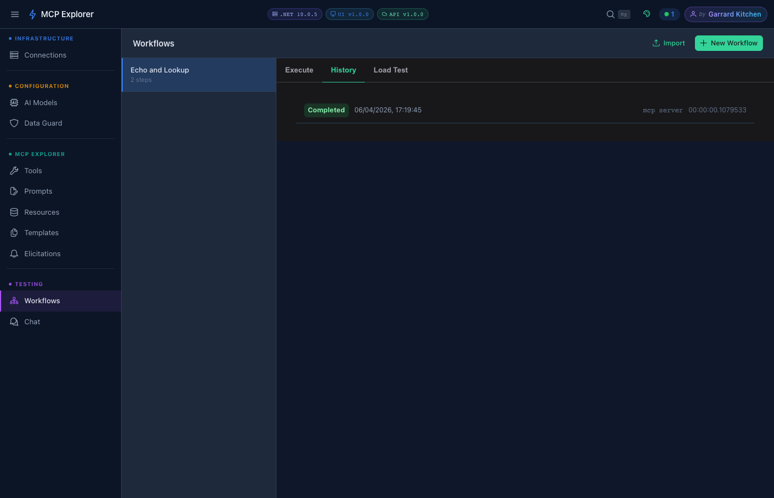Image resolution: width=774 pixels, height=498 pixels.
Task: Click the search magnifier icon
Action: pos(610,14)
